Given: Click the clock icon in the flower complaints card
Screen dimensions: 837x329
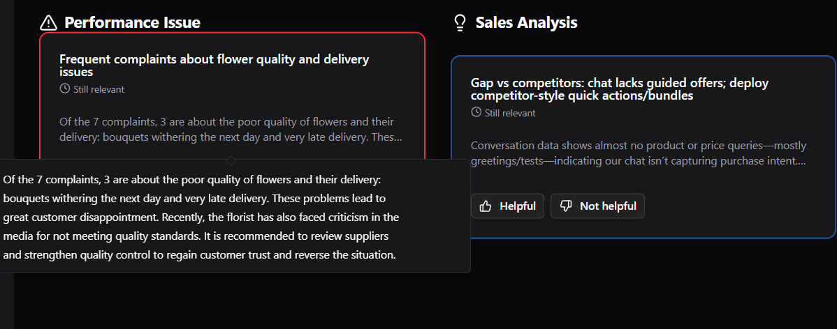Looking at the screenshot, I should click(x=65, y=89).
